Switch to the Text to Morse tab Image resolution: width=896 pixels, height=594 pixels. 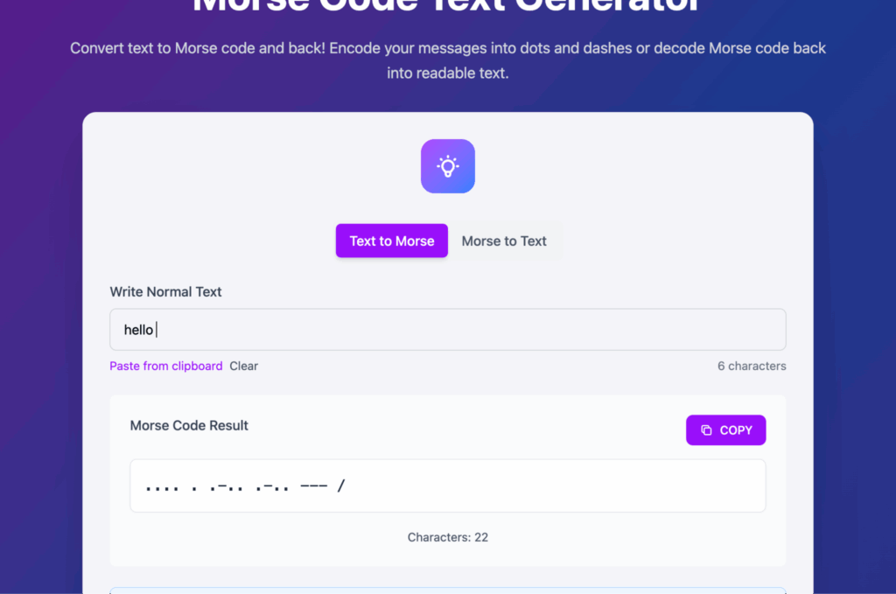[391, 241]
